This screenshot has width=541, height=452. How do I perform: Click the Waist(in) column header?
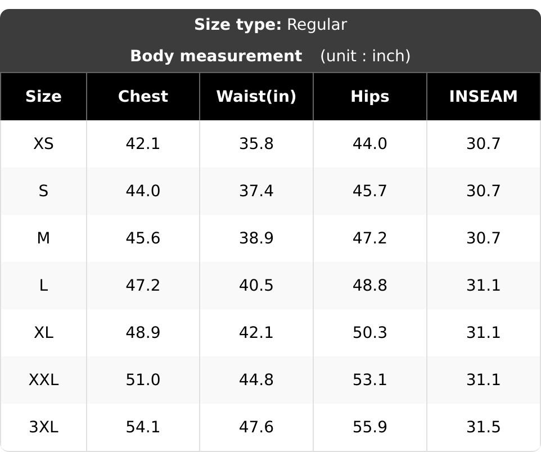pyautogui.click(x=256, y=96)
